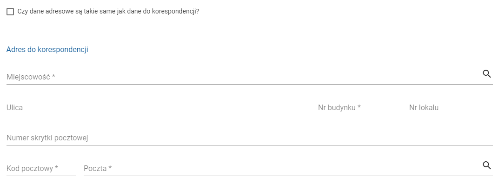Open the Poczta lookup magnifier icon
Image resolution: width=498 pixels, height=191 pixels.
pos(487,165)
